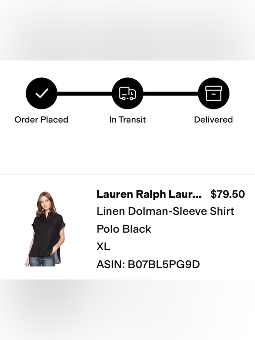255x340 pixels.
Task: Click the delivery truck graphic in the tracker
Action: (127, 93)
